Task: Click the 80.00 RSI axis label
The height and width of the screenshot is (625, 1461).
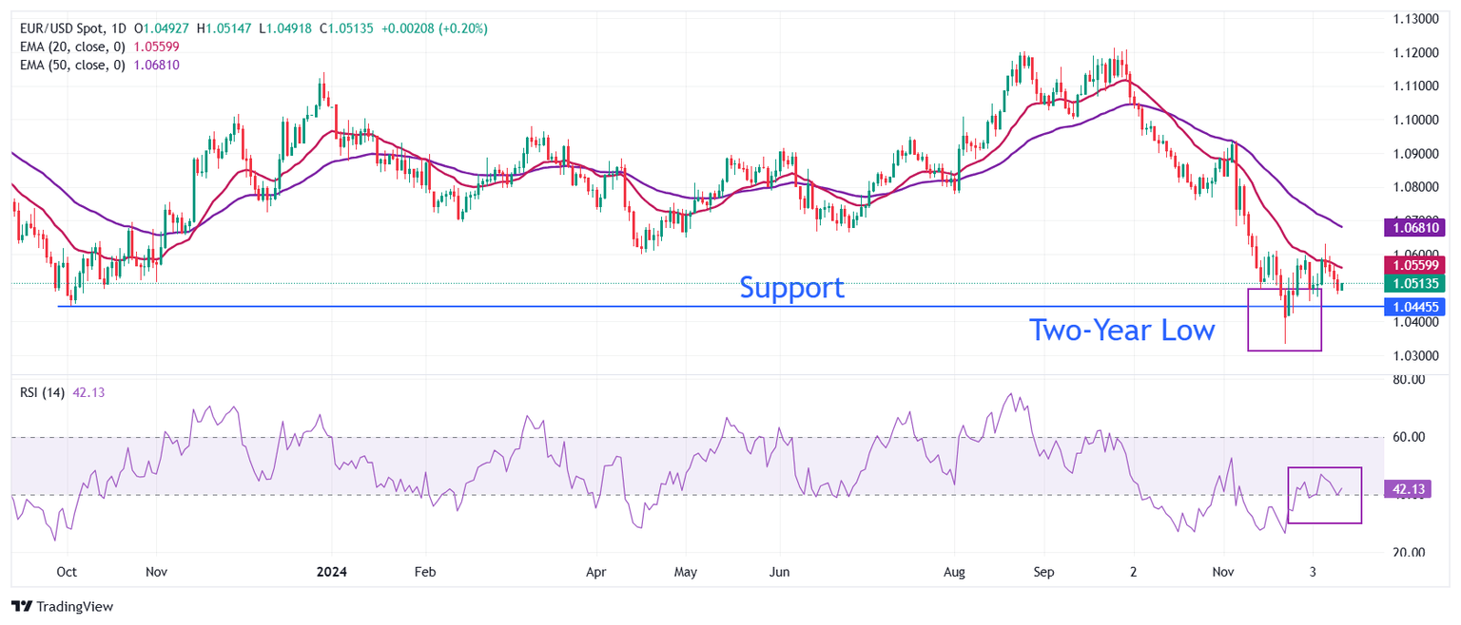Action: pyautogui.click(x=1410, y=380)
